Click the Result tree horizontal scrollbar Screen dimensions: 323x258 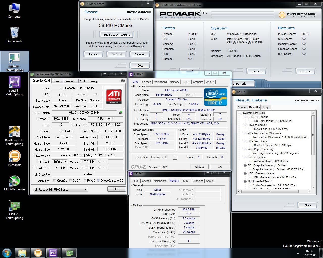[270, 192]
